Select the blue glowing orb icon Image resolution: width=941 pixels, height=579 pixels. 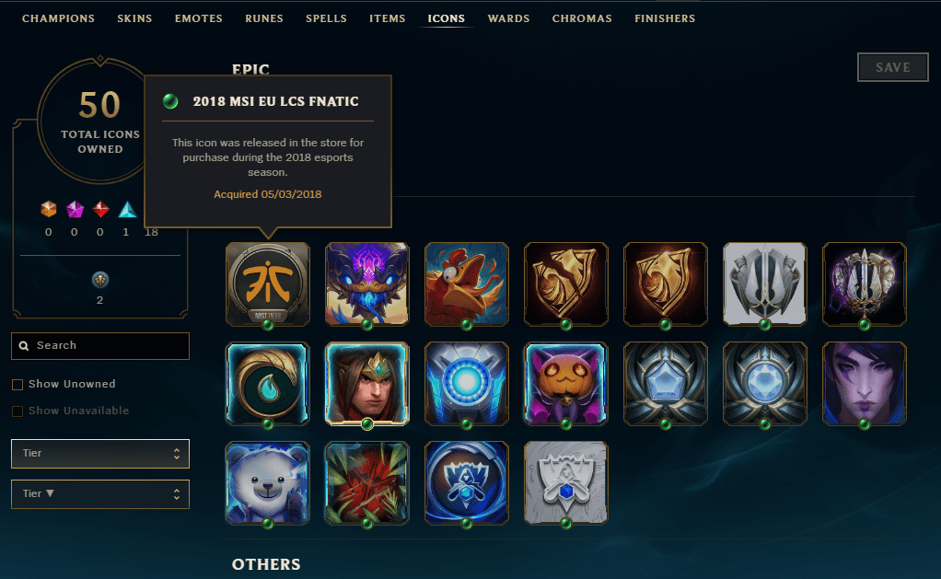(466, 384)
